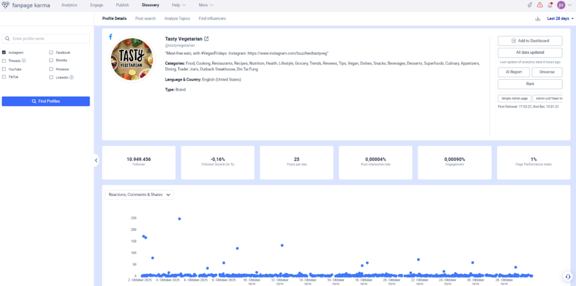Open Tasty Vegetarian external link icon

point(206,39)
